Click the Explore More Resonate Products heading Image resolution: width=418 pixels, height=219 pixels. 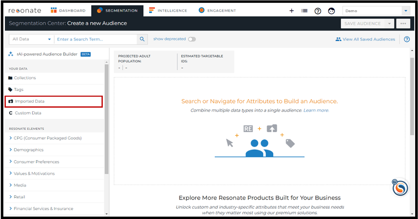point(260,198)
